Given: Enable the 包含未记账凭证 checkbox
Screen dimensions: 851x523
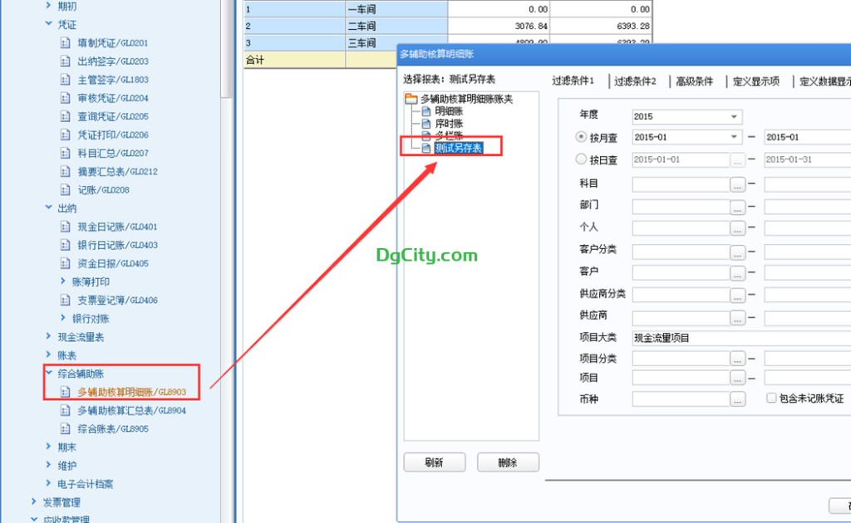Looking at the screenshot, I should [x=771, y=399].
